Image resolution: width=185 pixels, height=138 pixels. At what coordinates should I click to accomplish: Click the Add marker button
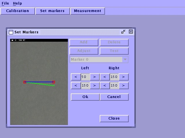(x=84, y=42)
